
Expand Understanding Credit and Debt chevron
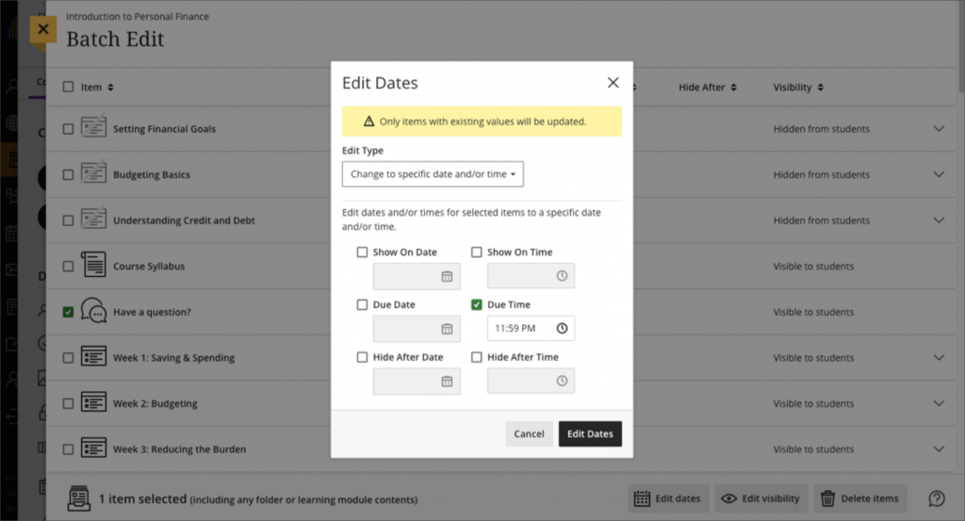[939, 220]
